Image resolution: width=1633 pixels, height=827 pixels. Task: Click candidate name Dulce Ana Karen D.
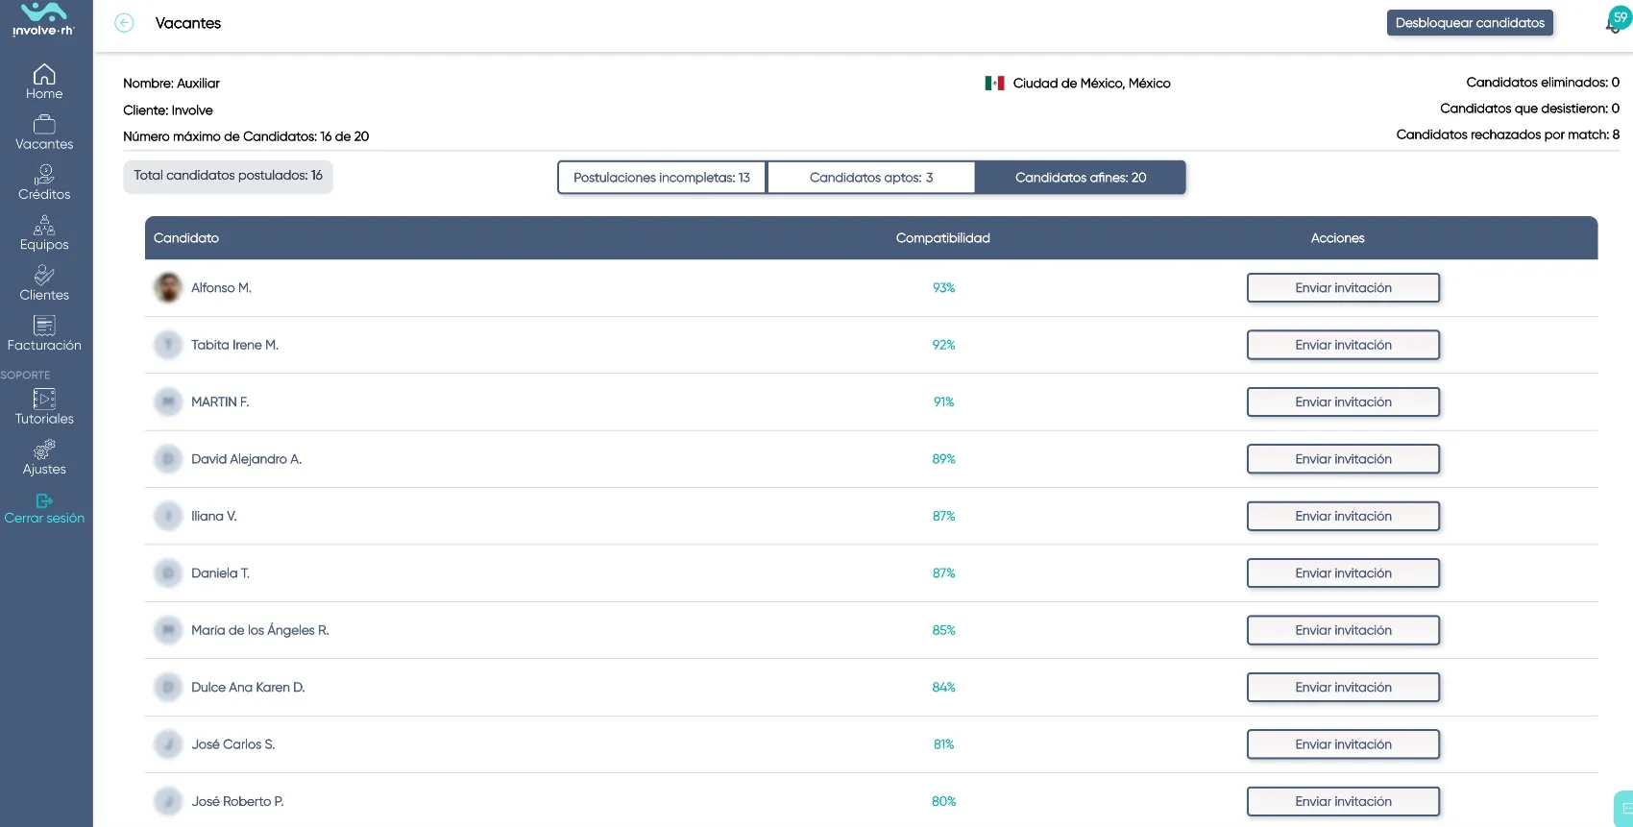click(248, 688)
